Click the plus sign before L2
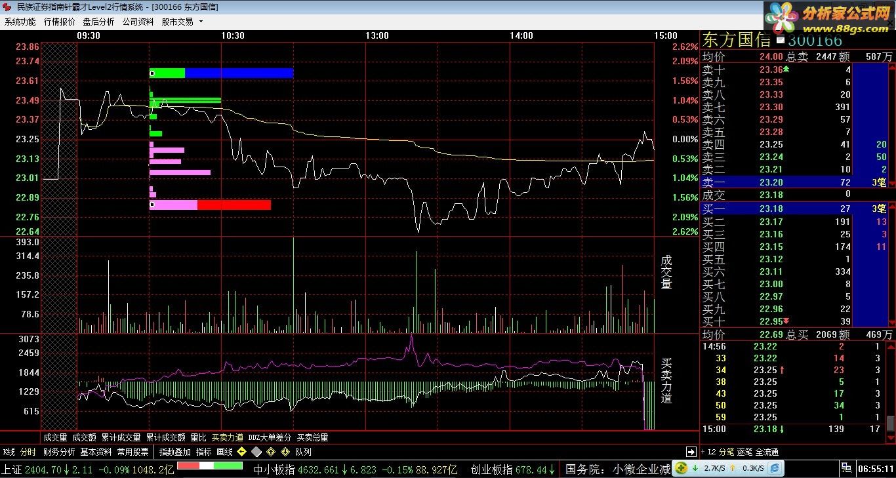896x478 pixels. click(703, 452)
